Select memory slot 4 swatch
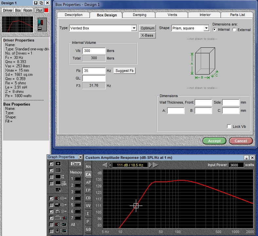 pyautogui.click(x=78, y=198)
